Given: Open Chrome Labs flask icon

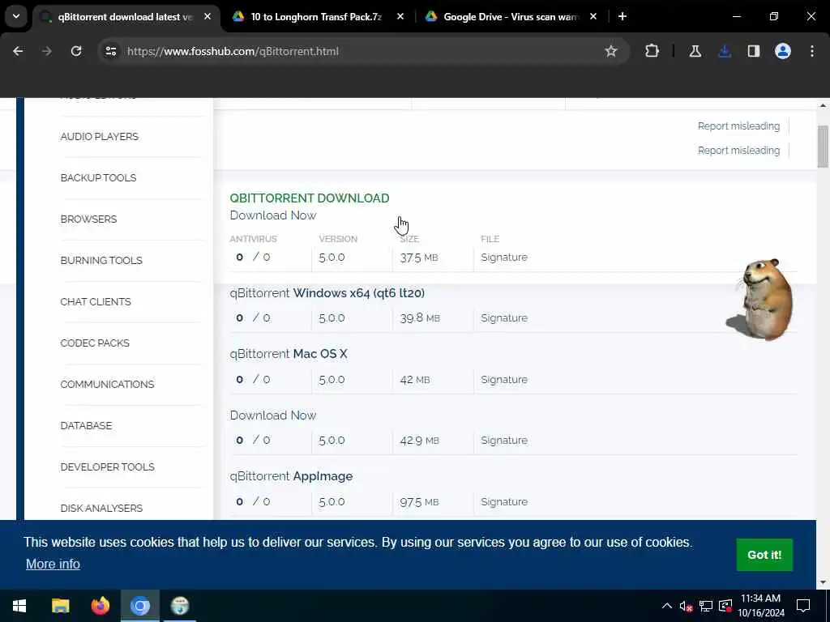Looking at the screenshot, I should [x=695, y=51].
